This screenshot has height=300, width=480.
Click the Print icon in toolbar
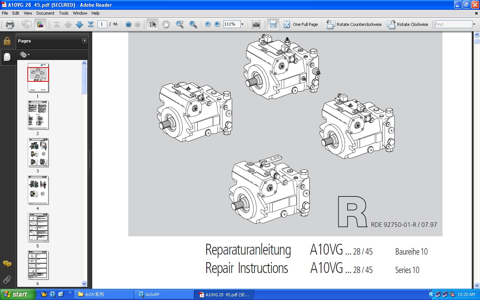(x=10, y=24)
